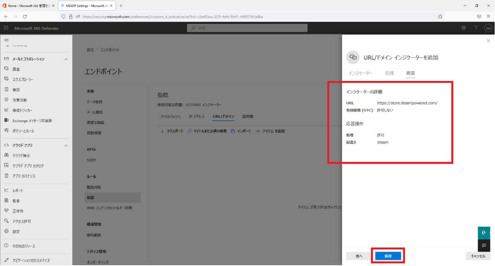
Task: Open the app launcher waffle icon
Action: point(6,28)
